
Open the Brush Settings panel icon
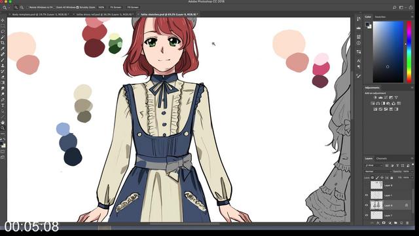click(359, 76)
